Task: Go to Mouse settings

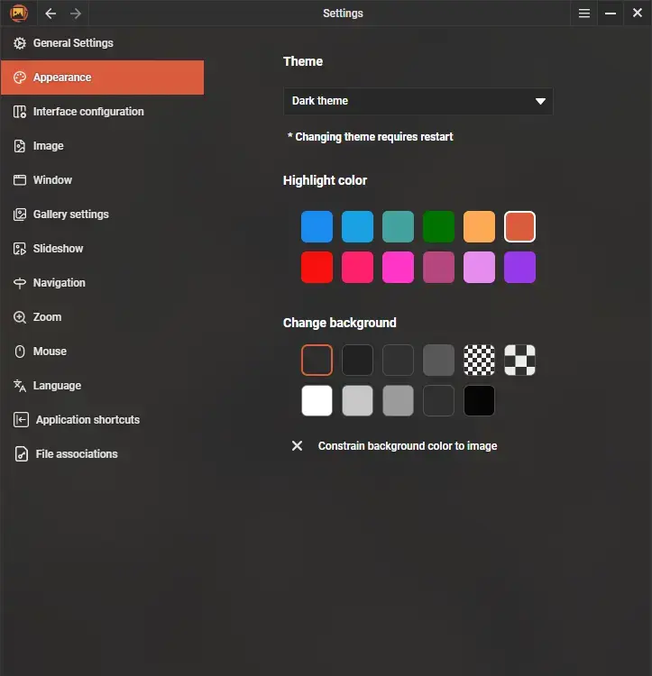Action: pyautogui.click(x=50, y=352)
